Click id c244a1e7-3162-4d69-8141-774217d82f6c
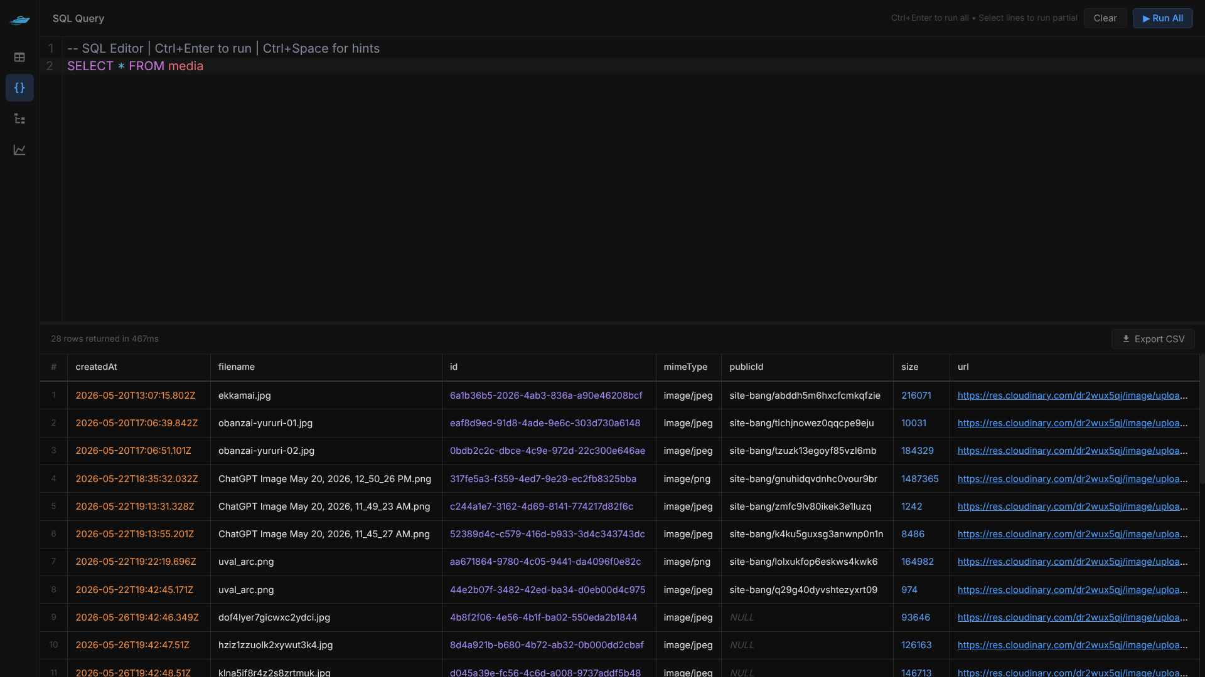The width and height of the screenshot is (1205, 677). pyautogui.click(x=541, y=506)
